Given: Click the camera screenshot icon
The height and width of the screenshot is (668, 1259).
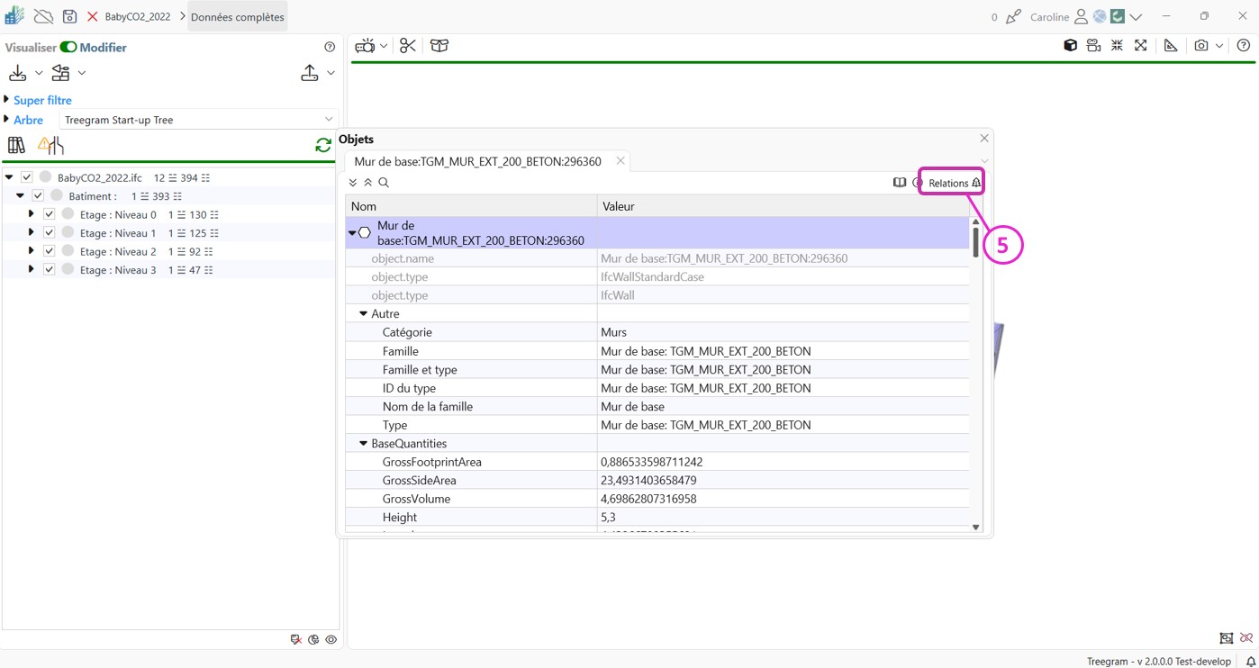Looking at the screenshot, I should pyautogui.click(x=1200, y=46).
